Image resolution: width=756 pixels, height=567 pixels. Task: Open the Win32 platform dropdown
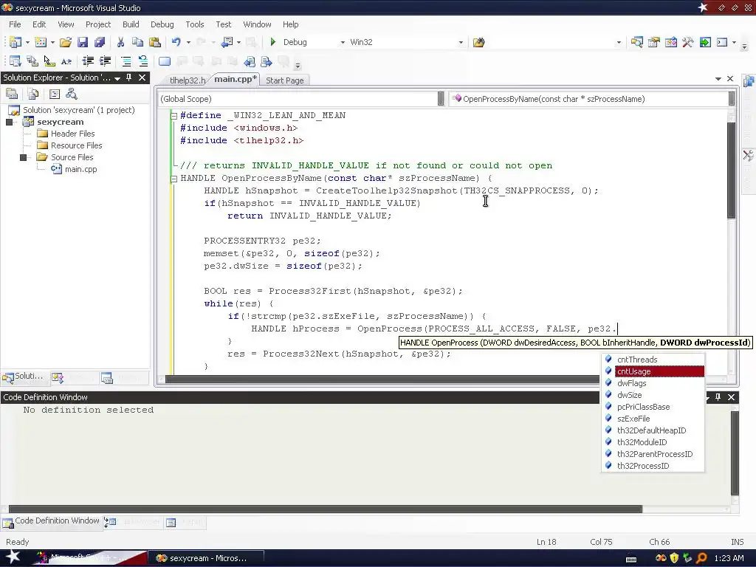tap(461, 42)
